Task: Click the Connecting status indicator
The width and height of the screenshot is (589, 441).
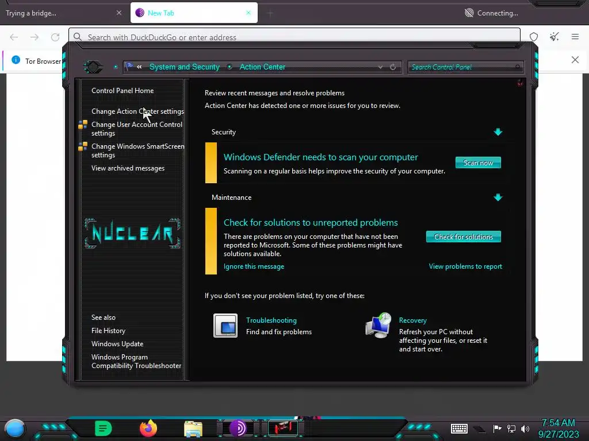Action: [491, 13]
